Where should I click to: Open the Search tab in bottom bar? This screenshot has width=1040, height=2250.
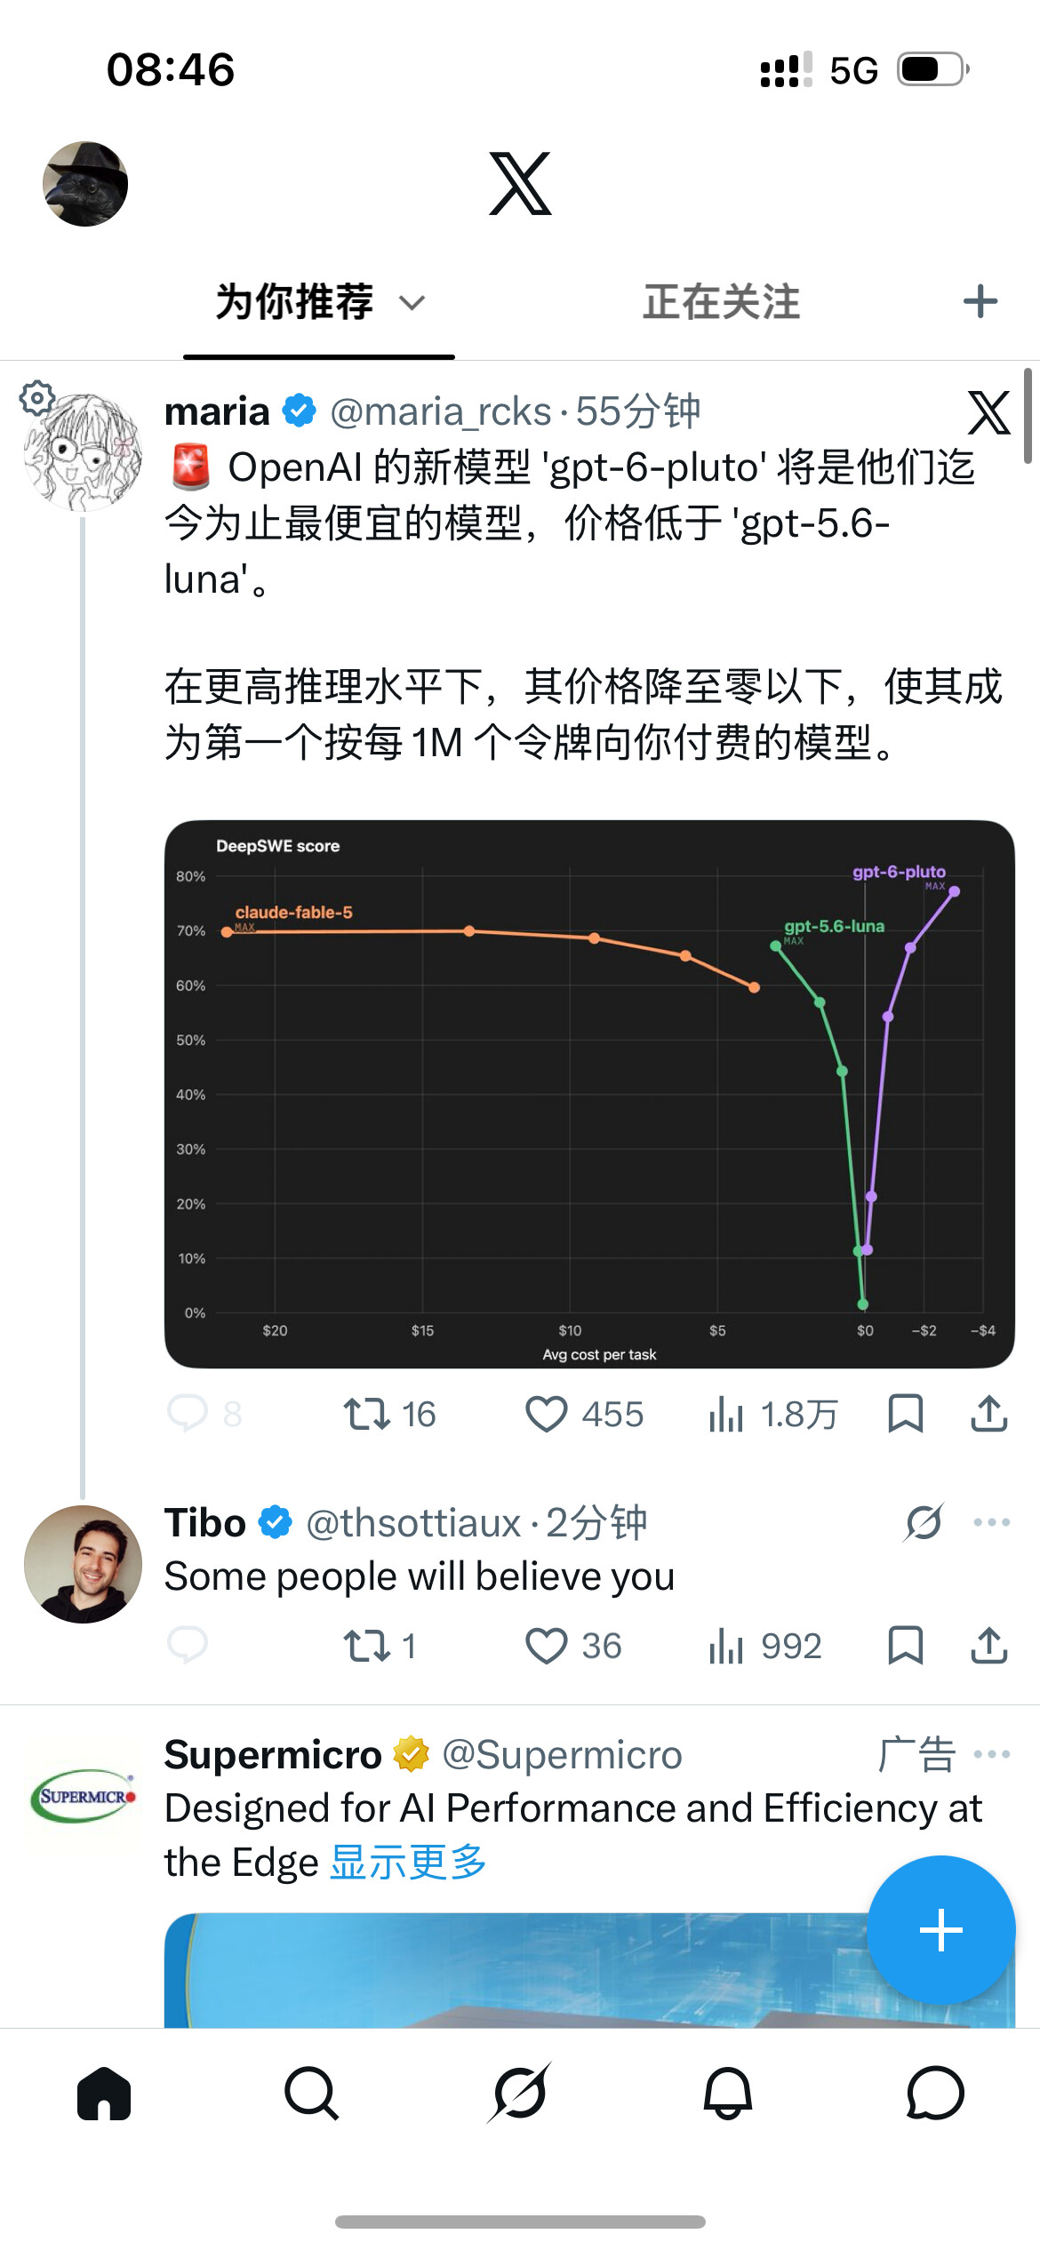point(312,2094)
